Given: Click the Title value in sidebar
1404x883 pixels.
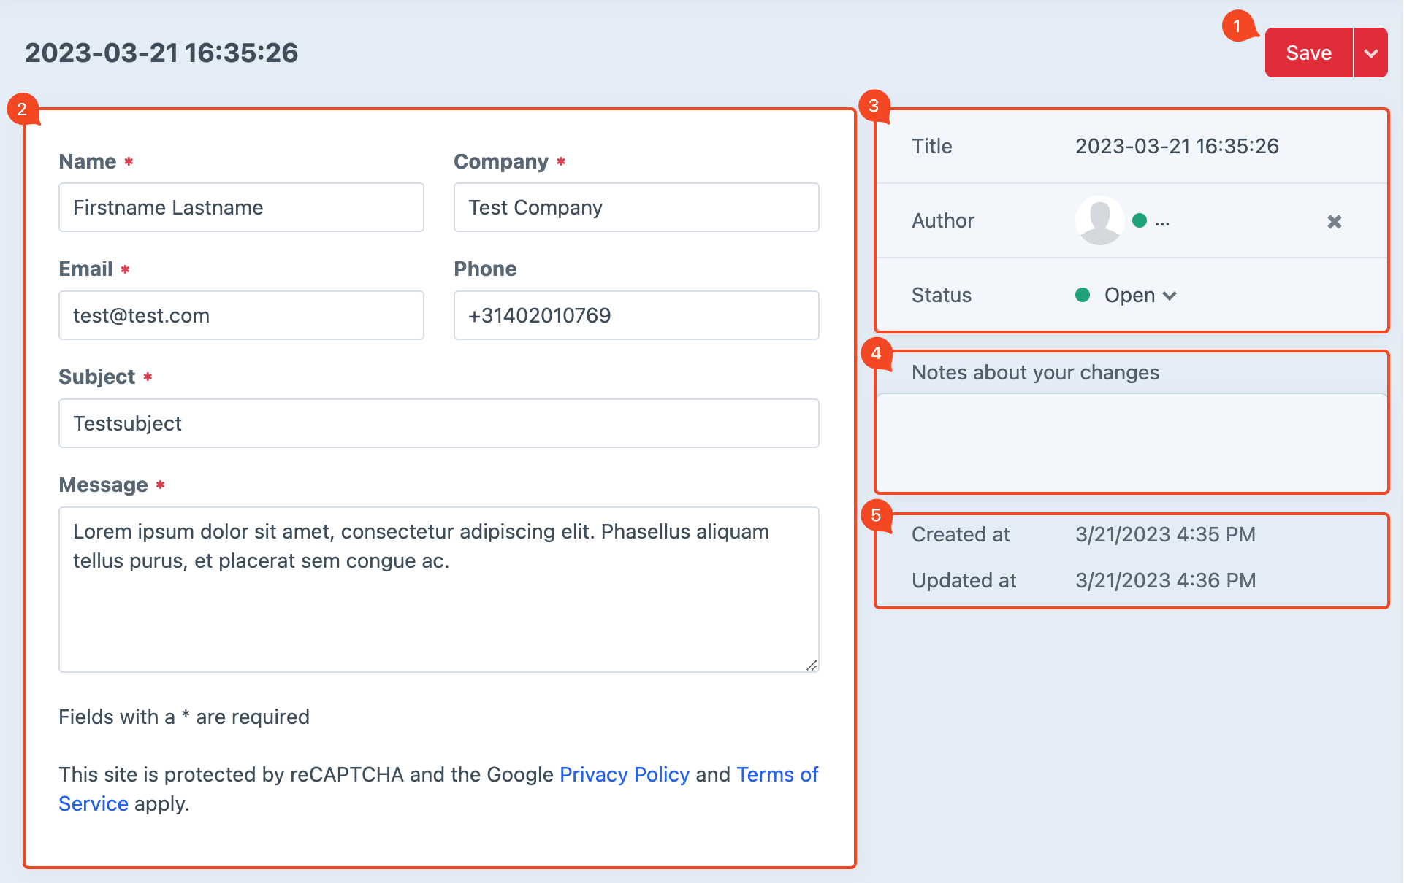Looking at the screenshot, I should click(1176, 147).
